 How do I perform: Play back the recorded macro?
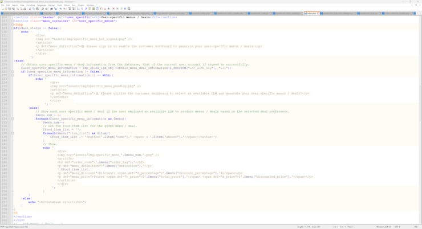click(121, 9)
